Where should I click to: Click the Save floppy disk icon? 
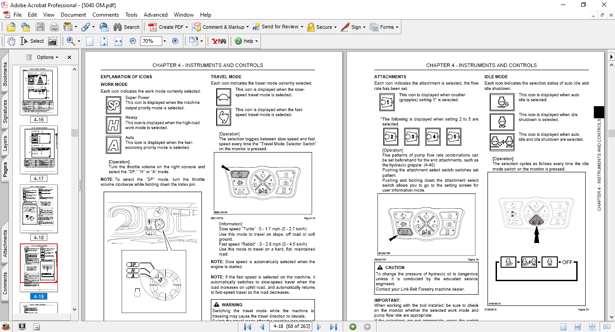click(x=40, y=27)
